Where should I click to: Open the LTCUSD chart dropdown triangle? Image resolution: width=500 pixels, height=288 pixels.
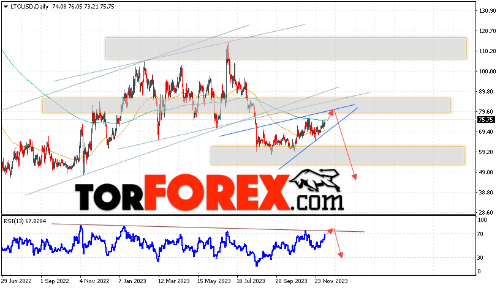pos(6,7)
